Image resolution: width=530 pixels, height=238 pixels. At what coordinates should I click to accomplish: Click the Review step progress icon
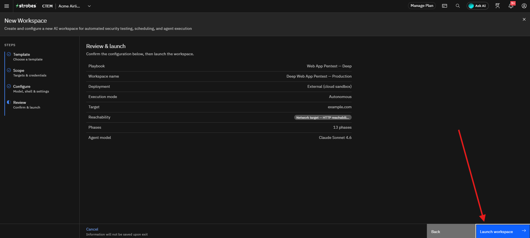[x=9, y=102]
